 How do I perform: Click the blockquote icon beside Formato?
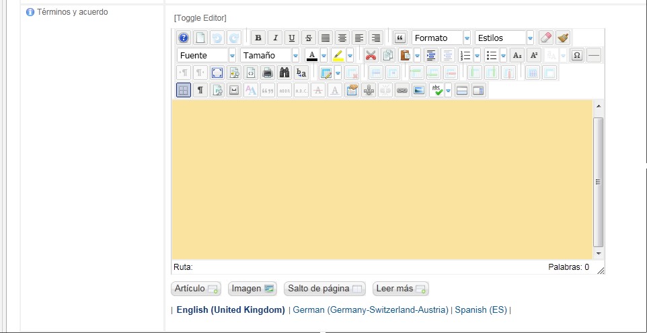point(400,38)
